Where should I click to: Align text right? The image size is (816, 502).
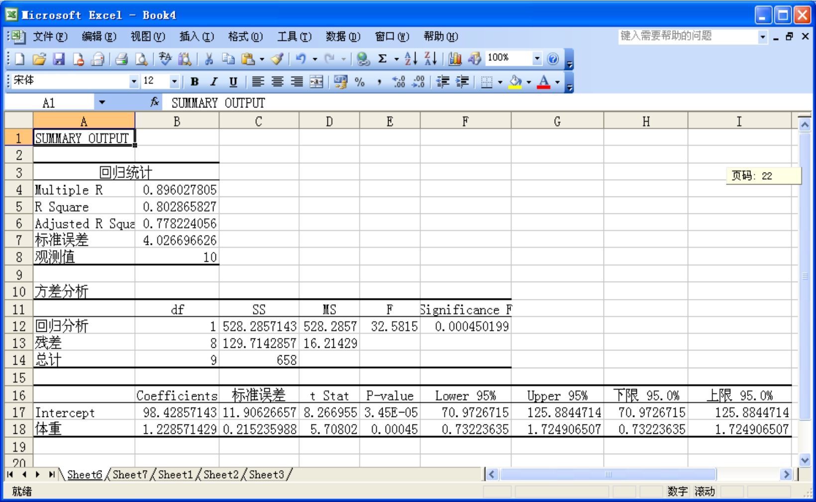point(297,82)
